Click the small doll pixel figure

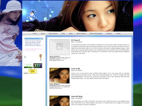(41, 57)
